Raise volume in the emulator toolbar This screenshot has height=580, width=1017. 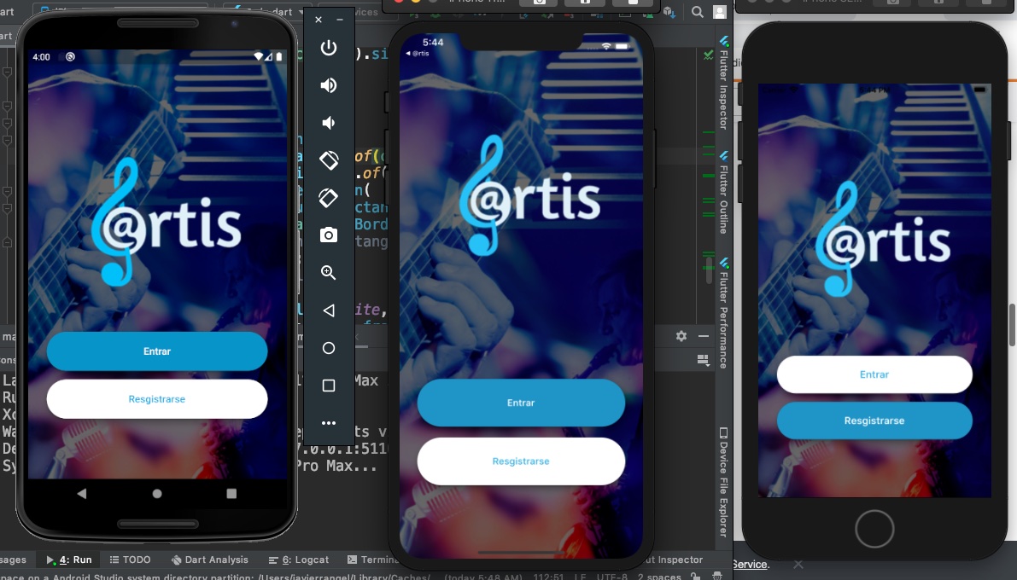coord(329,85)
